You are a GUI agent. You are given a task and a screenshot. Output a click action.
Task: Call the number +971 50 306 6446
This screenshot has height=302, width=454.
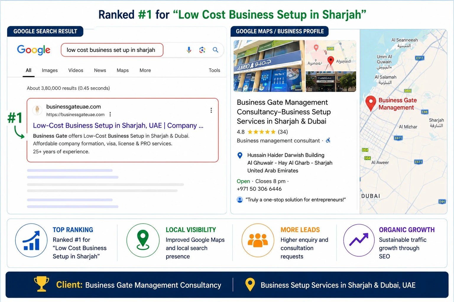[x=259, y=189]
